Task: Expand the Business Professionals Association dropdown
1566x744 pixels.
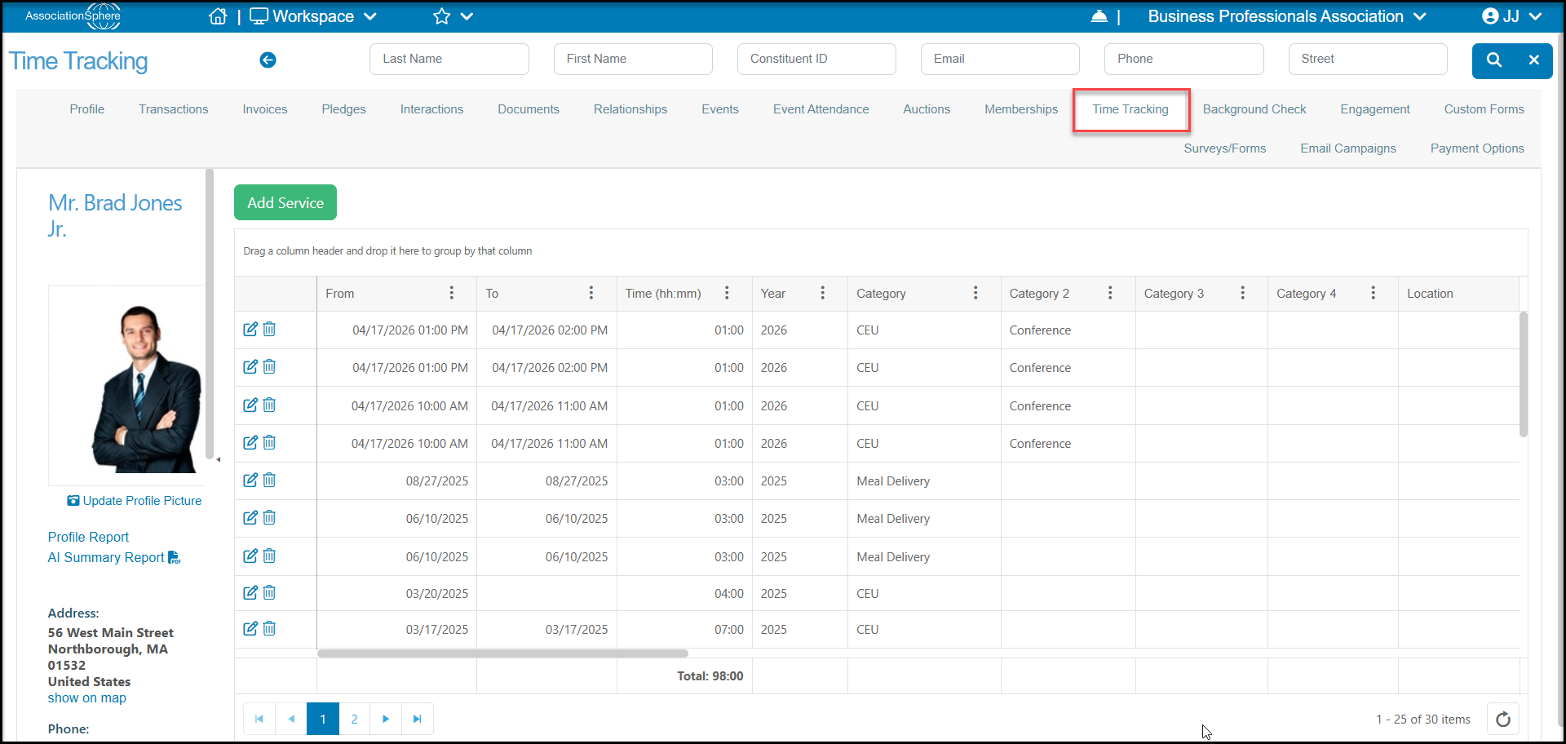Action: [1287, 16]
